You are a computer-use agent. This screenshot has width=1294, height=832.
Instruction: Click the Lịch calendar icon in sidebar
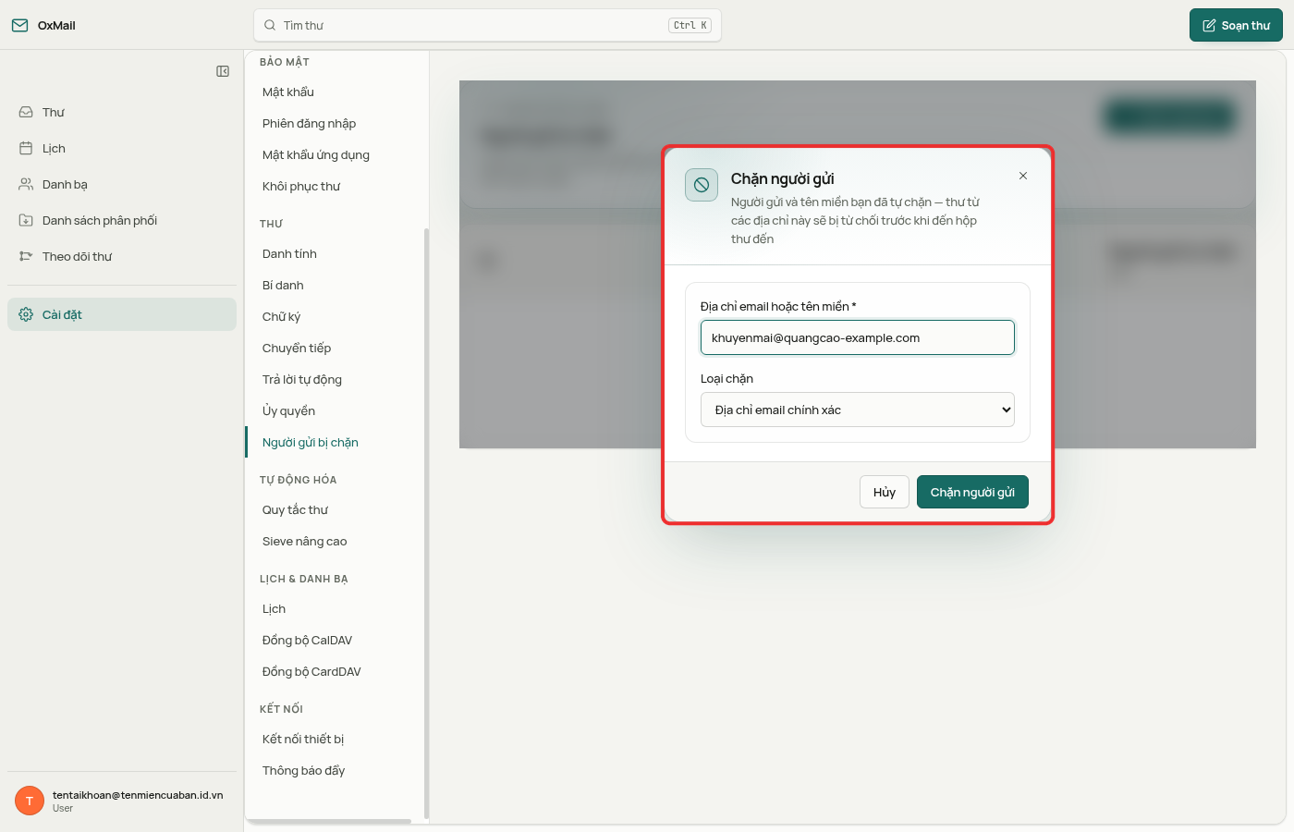26,148
